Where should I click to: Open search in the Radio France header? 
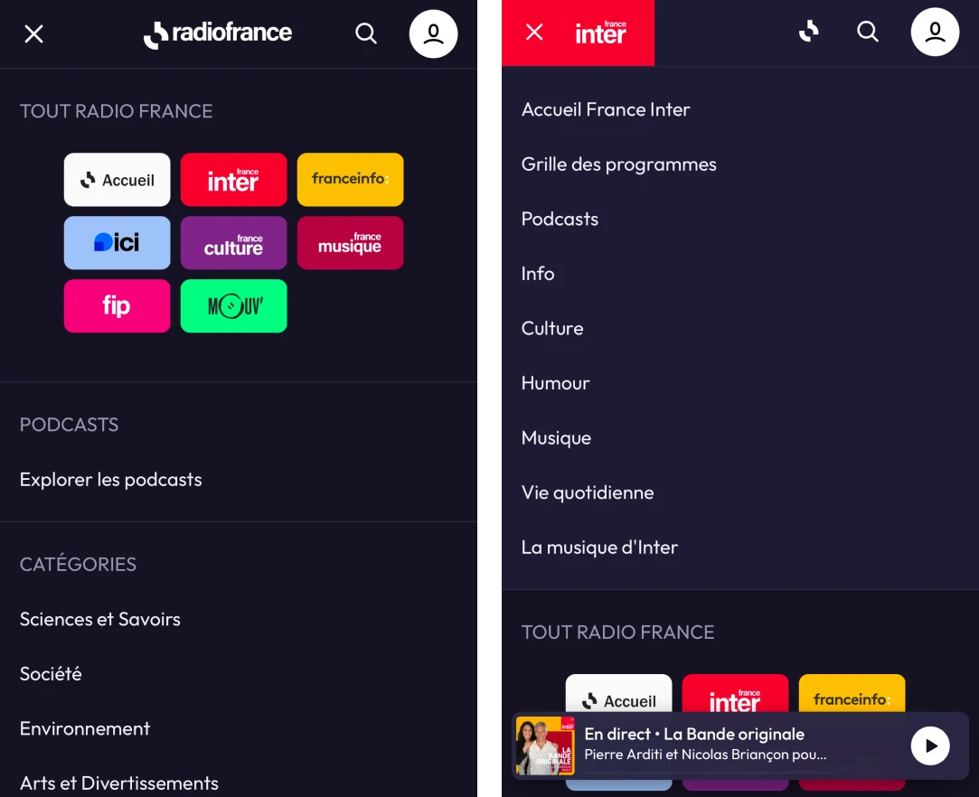click(366, 33)
